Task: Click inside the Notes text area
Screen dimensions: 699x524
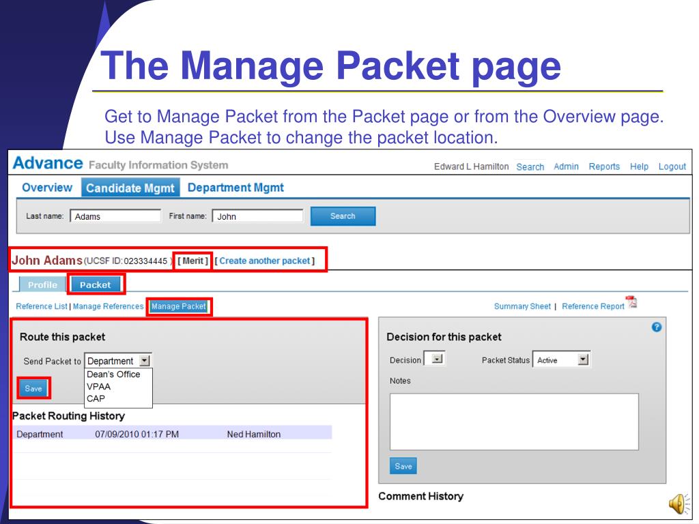Action: coord(514,422)
